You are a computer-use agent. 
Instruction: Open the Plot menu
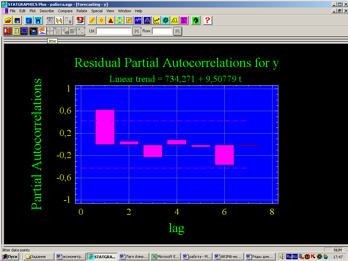(33, 11)
